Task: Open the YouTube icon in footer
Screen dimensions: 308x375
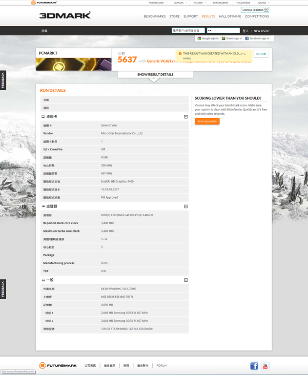Action: coord(265,366)
